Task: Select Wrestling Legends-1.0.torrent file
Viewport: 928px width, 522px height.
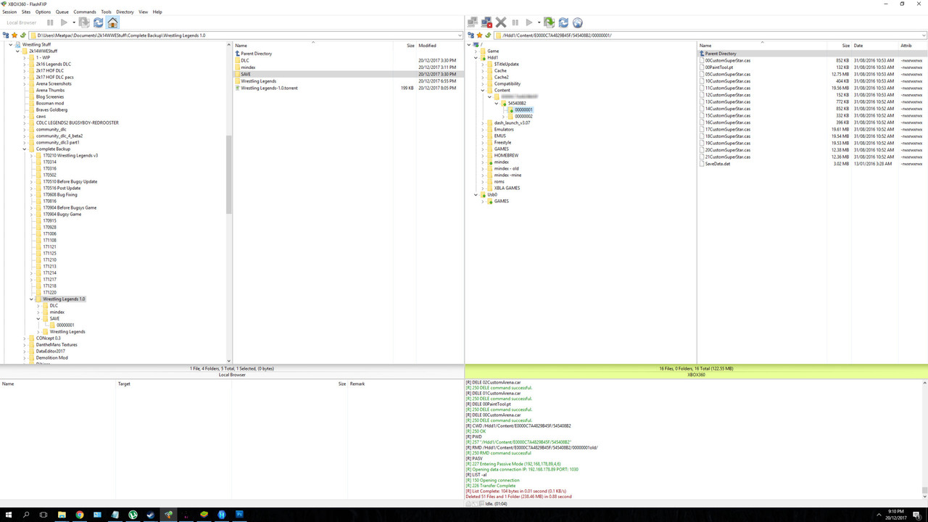Action: (x=269, y=88)
